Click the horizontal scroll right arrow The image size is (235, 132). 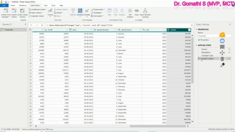(x=188, y=126)
